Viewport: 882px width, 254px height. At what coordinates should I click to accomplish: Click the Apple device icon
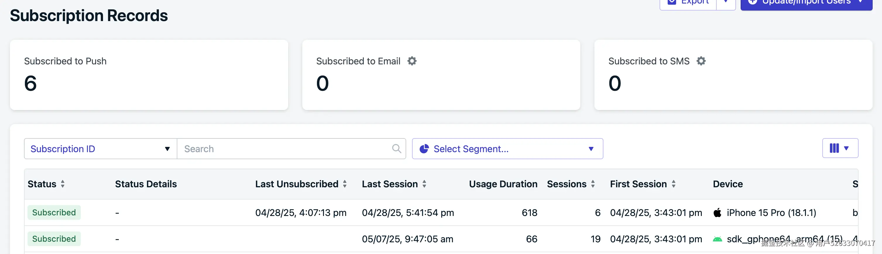click(x=717, y=212)
